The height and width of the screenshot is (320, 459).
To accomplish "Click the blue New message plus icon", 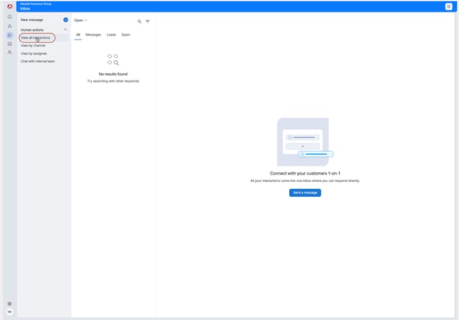I will click(x=66, y=20).
